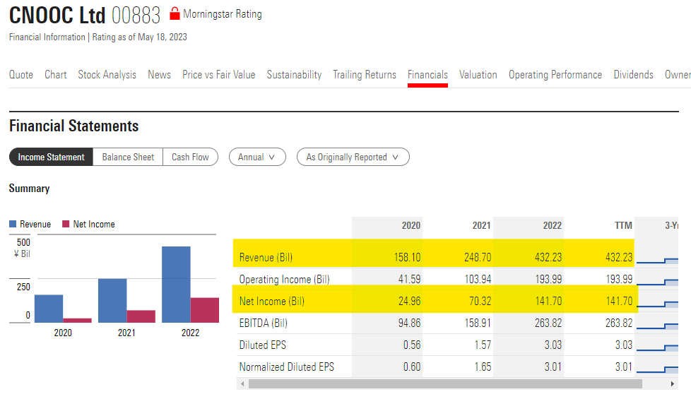Open the News tab
The image size is (691, 399).
[159, 74]
